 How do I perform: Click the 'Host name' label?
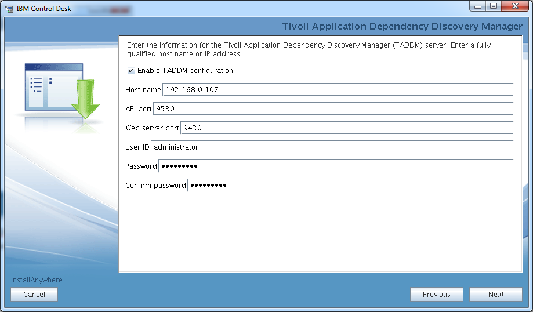[x=143, y=90]
